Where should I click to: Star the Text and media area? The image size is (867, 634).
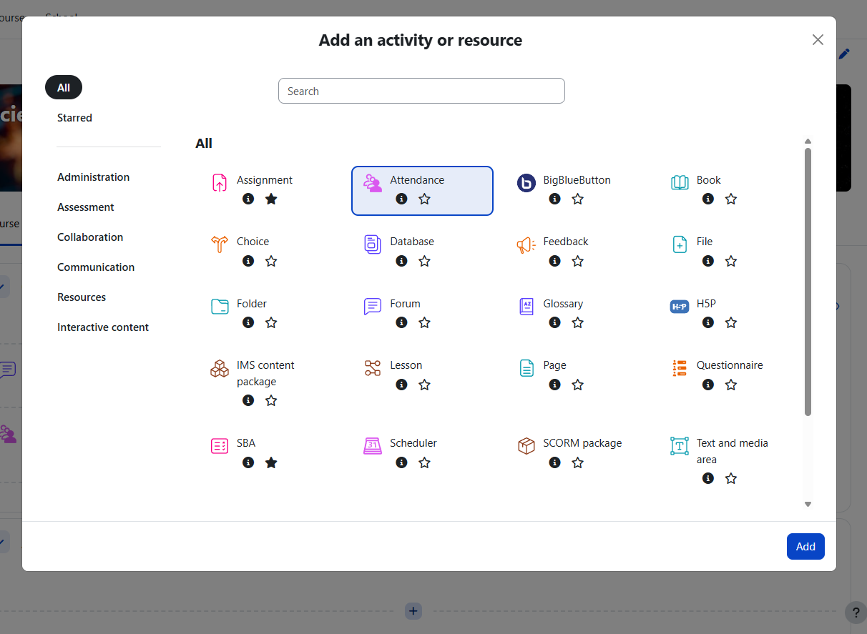click(x=731, y=478)
